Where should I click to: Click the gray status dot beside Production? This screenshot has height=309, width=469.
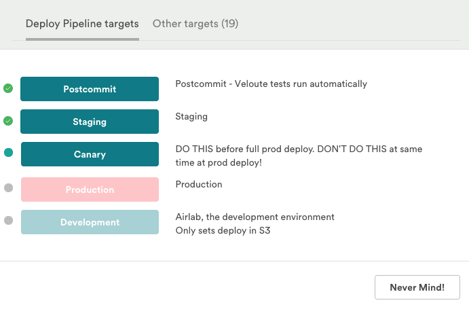tap(8, 187)
